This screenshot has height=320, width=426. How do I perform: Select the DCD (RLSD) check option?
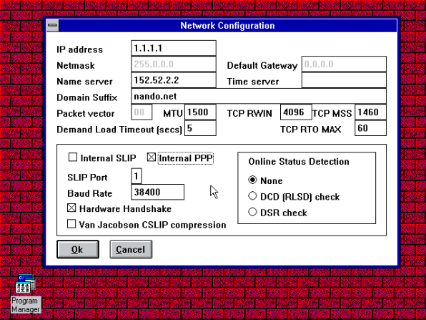click(252, 196)
